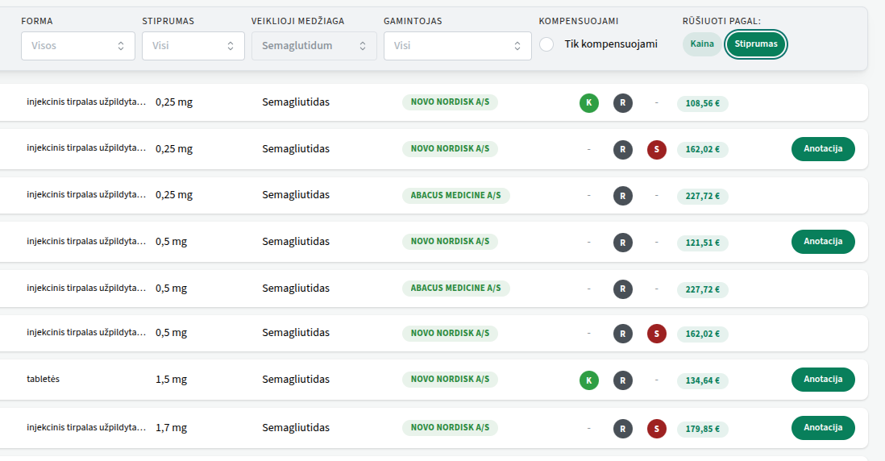885x461 pixels.
Task: Click red S badge on first 162,02 € row
Action: [657, 149]
